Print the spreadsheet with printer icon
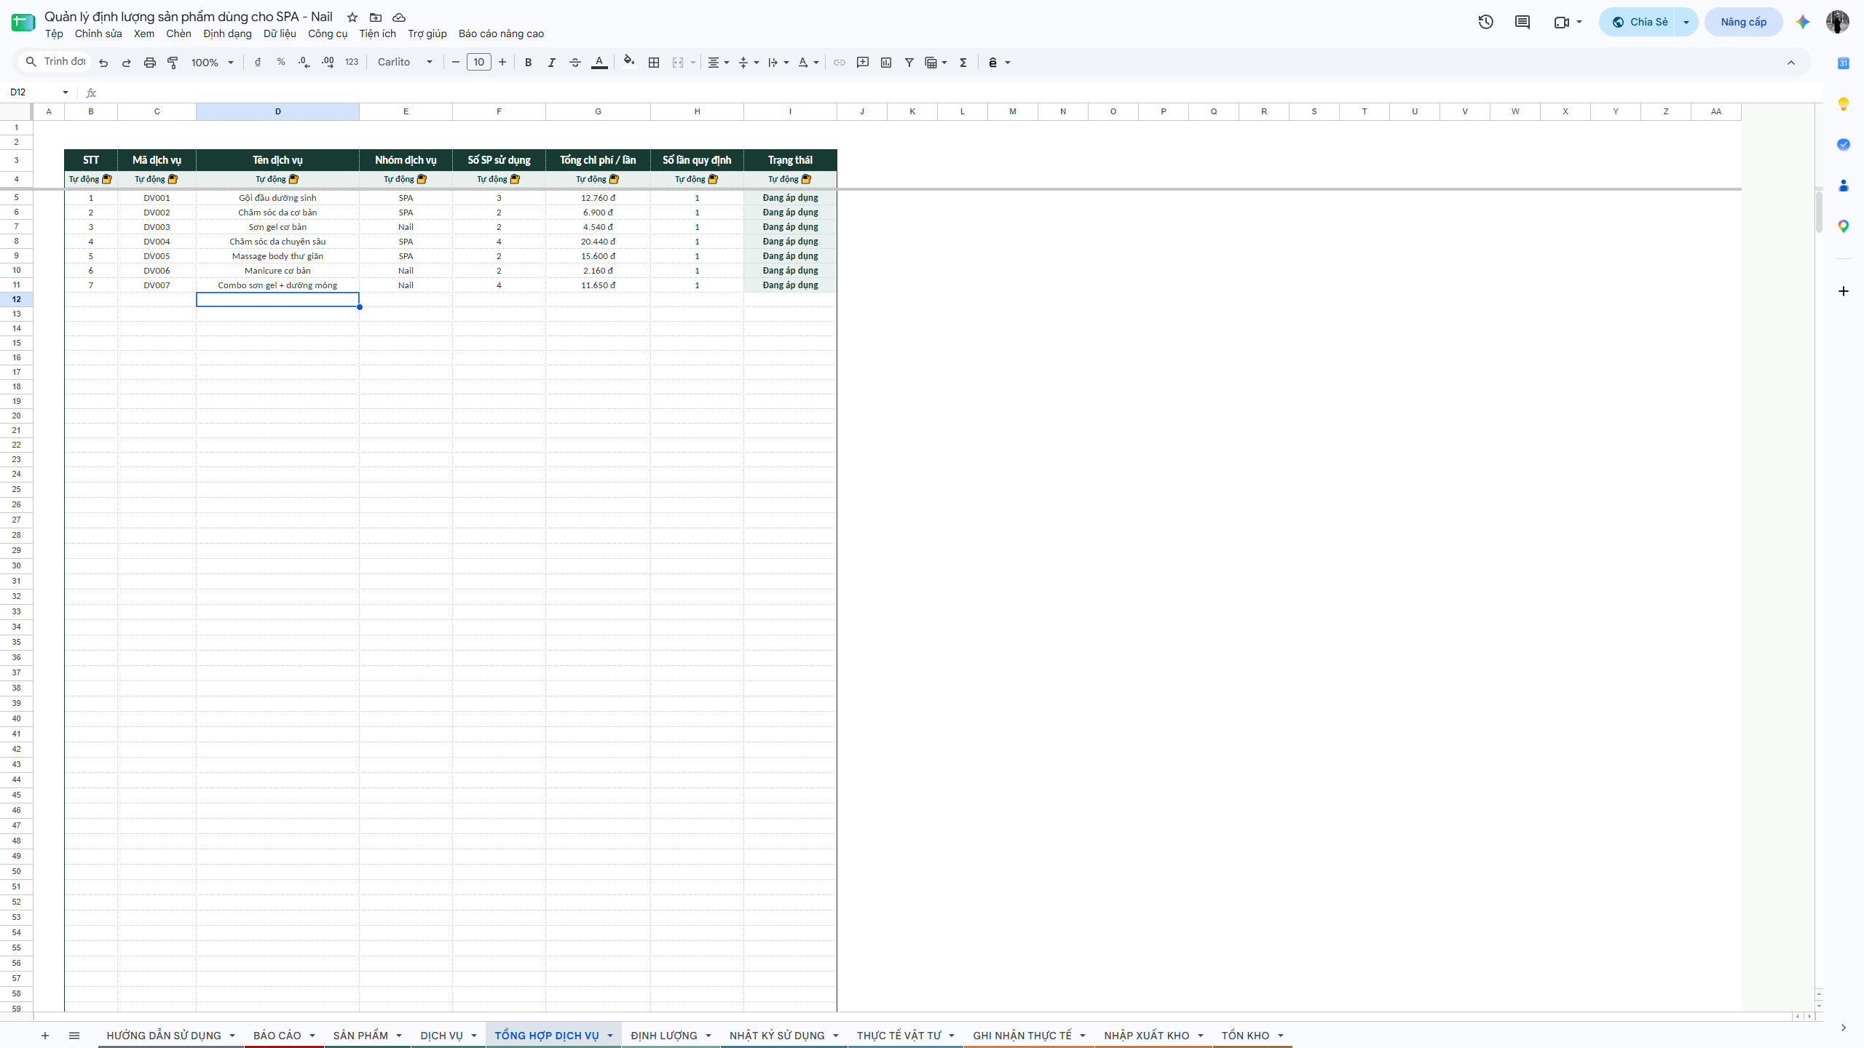 pyautogui.click(x=150, y=63)
